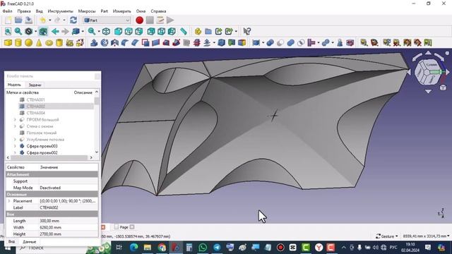Go back with the left arrow icon
452x254 pixels.
tap(55, 31)
